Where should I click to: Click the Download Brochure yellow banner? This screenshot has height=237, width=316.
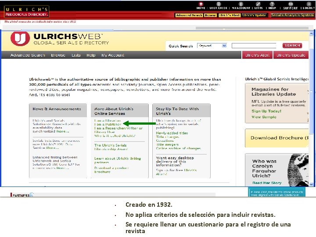276,138
